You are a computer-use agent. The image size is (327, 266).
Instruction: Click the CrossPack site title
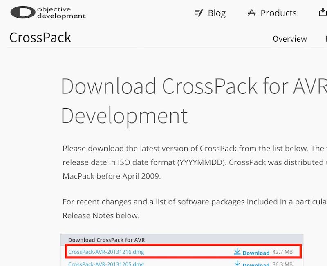[x=40, y=37]
